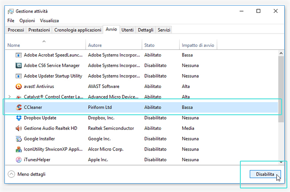Click the scrollbar up arrow
The image size is (290, 192).
pyautogui.click(x=281, y=53)
